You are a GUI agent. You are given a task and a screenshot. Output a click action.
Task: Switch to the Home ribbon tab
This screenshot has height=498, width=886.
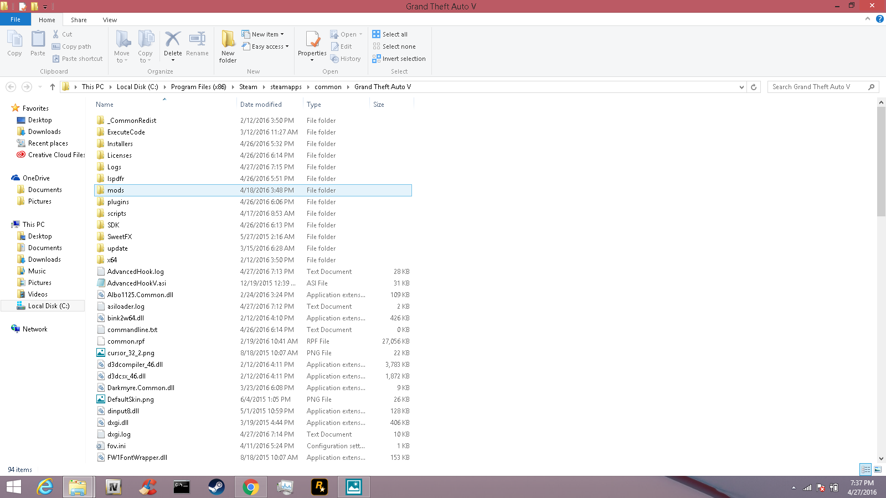(47, 20)
